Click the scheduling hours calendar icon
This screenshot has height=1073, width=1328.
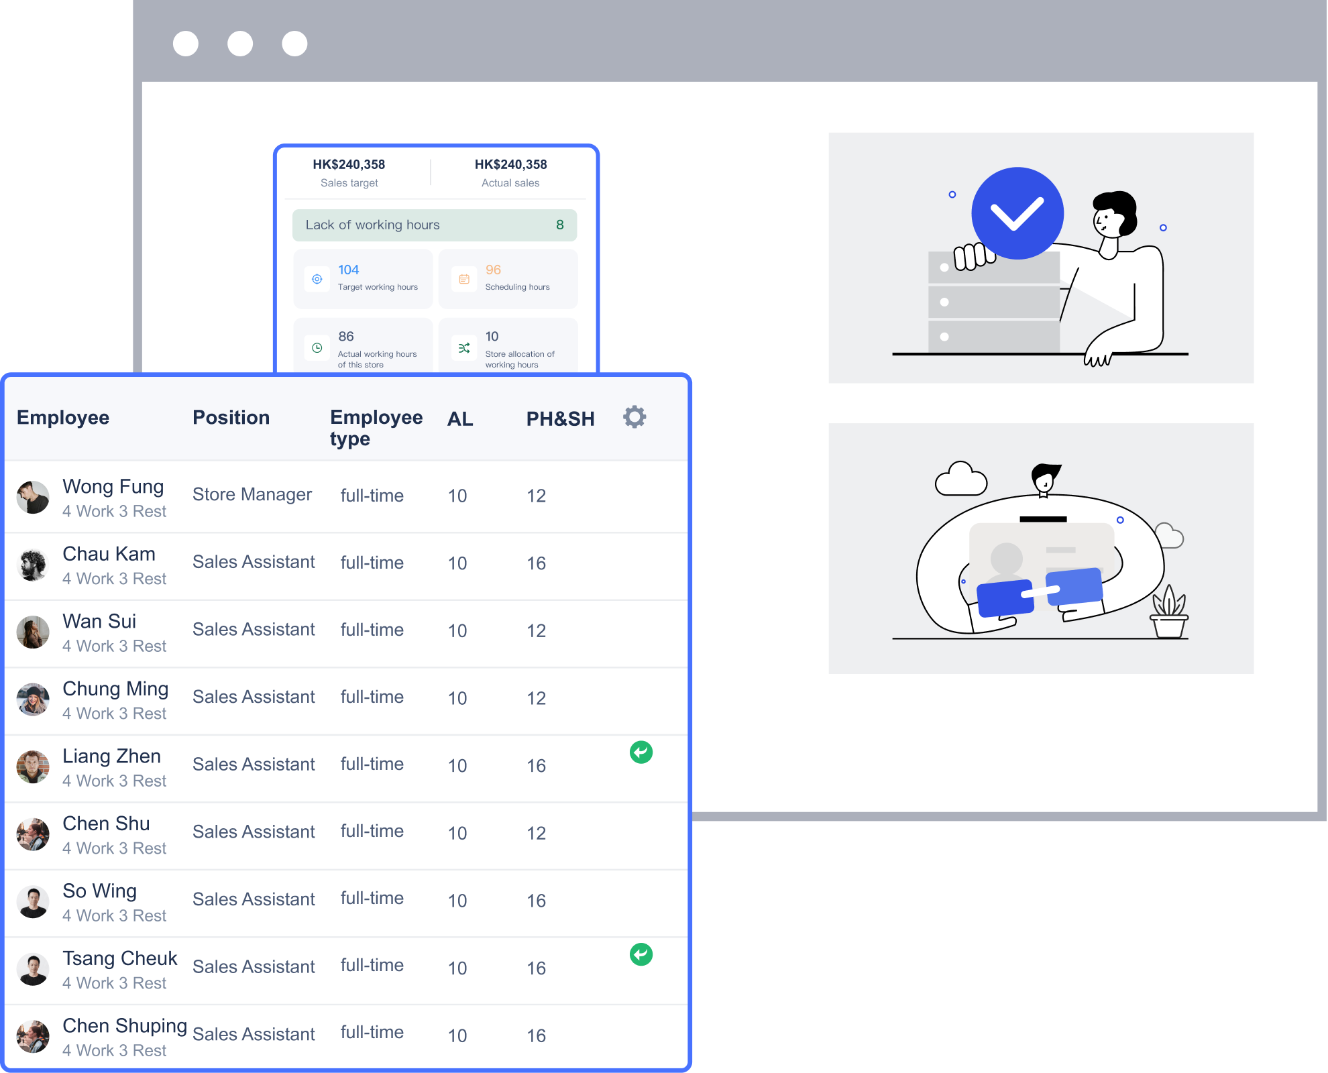coord(464,279)
